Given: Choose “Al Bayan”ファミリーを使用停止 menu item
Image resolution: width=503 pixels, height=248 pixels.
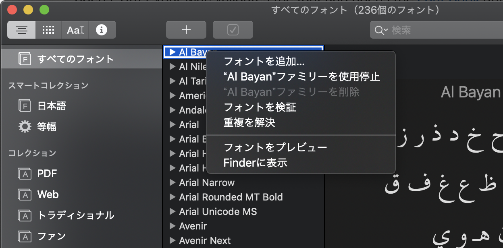Looking at the screenshot, I should [x=301, y=76].
